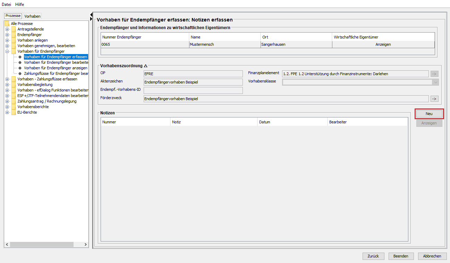This screenshot has height=263, width=450.
Task: Open the Hilfe menu
Action: coord(20,4)
